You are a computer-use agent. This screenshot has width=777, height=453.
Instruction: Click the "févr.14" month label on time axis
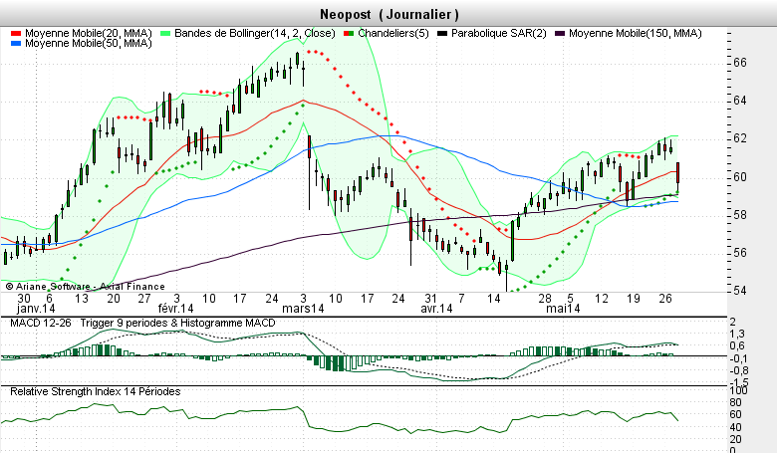pyautogui.click(x=176, y=309)
